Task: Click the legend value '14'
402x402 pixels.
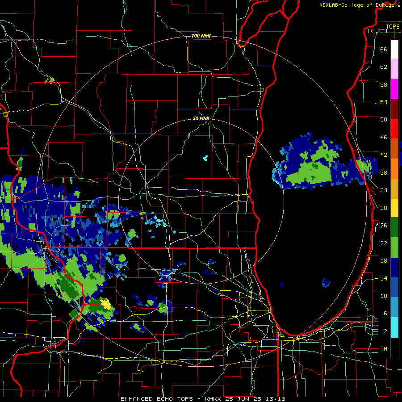Action: coord(384,278)
